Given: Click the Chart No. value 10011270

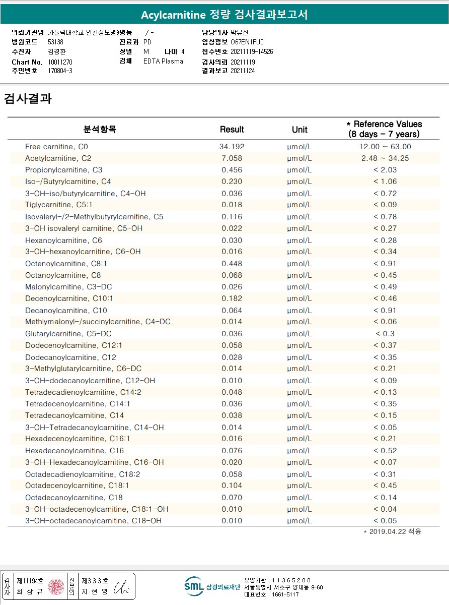Looking at the screenshot, I should point(60,62).
